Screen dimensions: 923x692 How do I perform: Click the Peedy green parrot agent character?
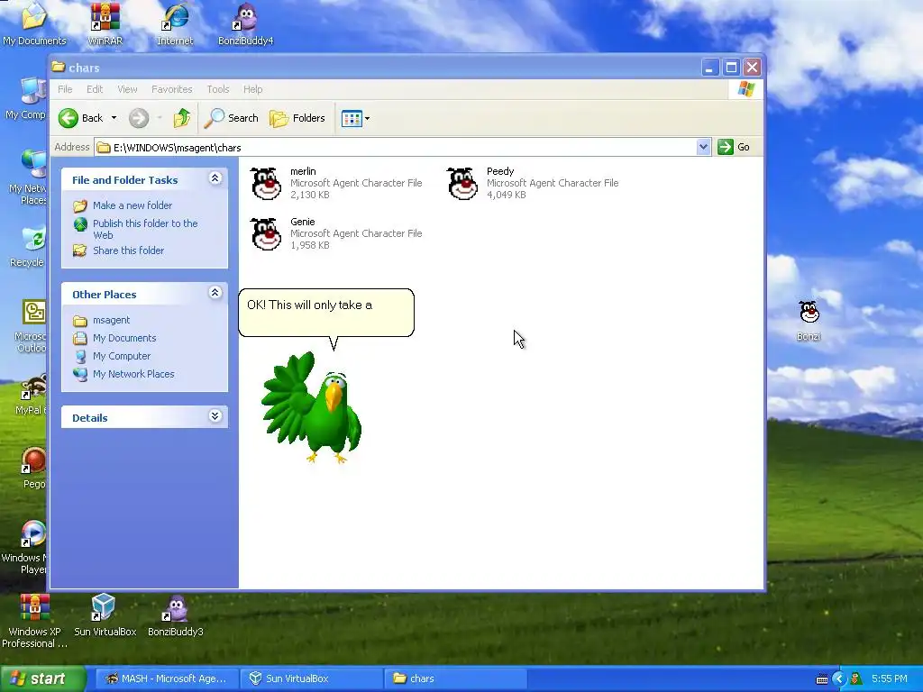coord(312,408)
